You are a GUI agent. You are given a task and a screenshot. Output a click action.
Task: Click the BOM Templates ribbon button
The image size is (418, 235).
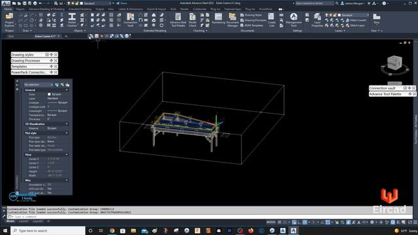251,25
